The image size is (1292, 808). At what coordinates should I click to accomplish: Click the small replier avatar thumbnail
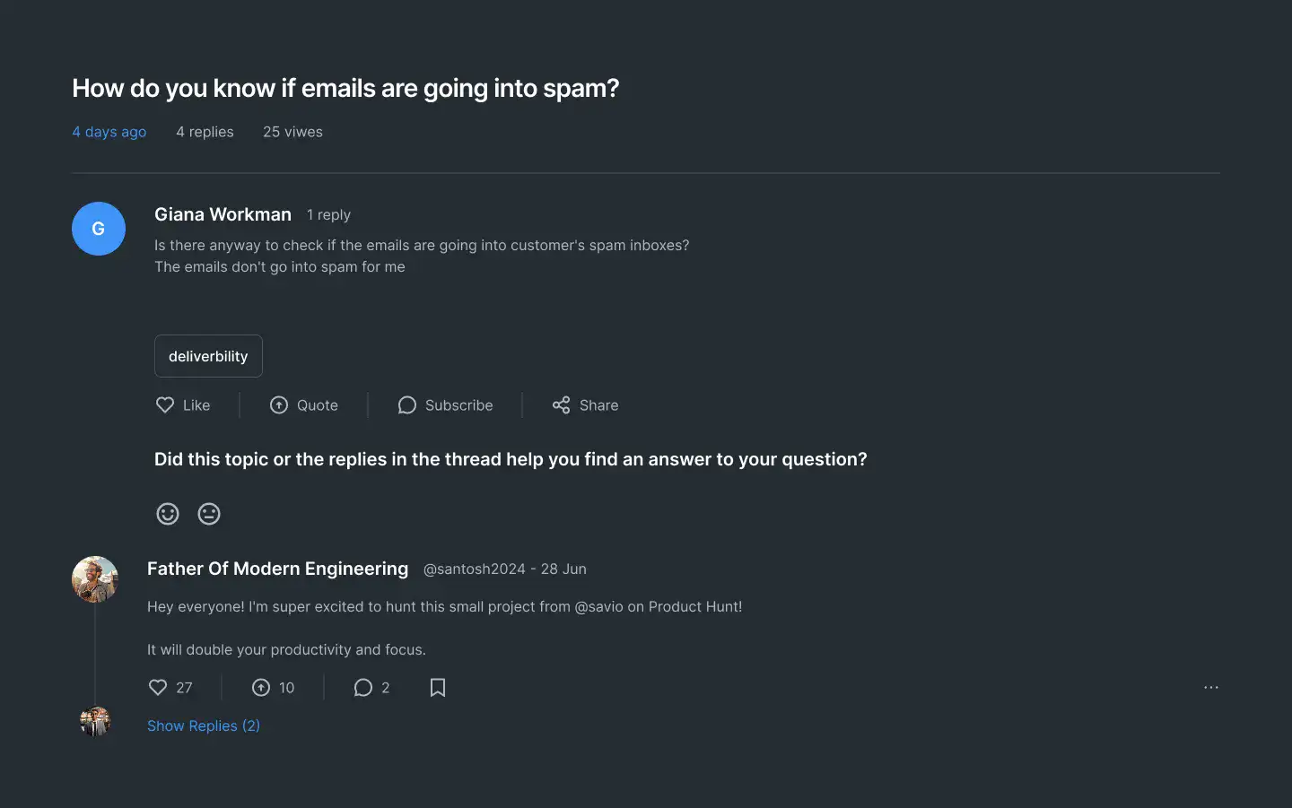(95, 721)
